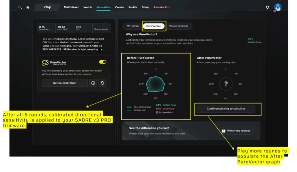Screen dimensions: 297x172
Task: Click the +6% Perfect flicks indicator
Action: [x=254, y=40]
